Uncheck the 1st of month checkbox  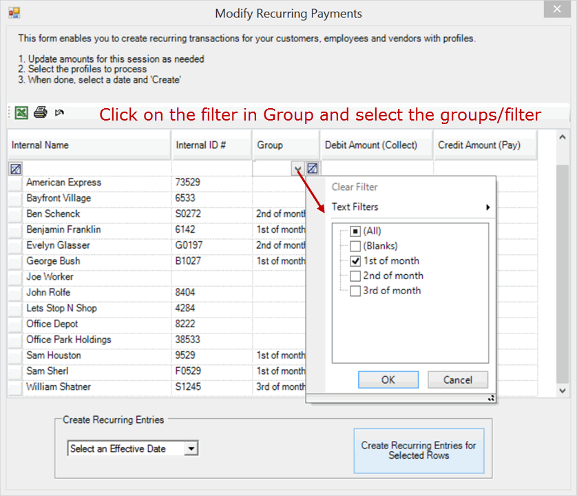coord(355,261)
